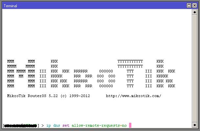Viewport: 200px width, 131px height.
Task: Click the pink cursor block
Action: point(130,125)
